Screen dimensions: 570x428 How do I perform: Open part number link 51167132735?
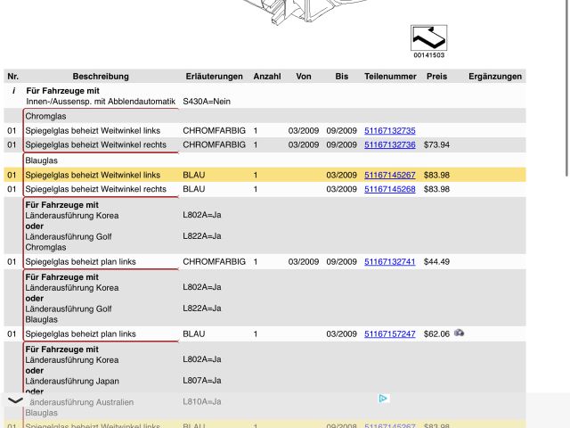[x=389, y=130]
